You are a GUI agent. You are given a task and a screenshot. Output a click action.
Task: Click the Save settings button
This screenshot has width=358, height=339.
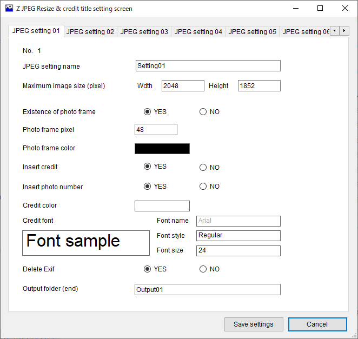[x=254, y=324]
